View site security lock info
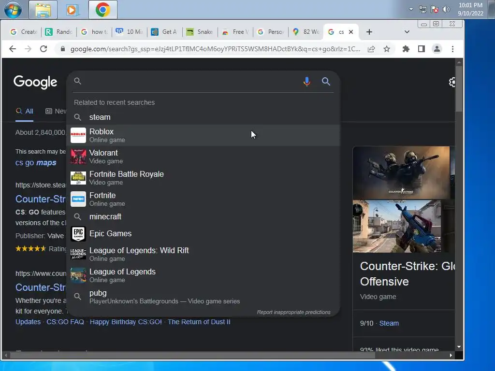The width and height of the screenshot is (495, 371). coord(63,49)
